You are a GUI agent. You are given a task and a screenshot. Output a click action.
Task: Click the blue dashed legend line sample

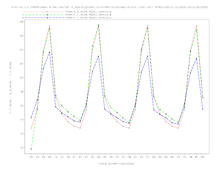43,18
